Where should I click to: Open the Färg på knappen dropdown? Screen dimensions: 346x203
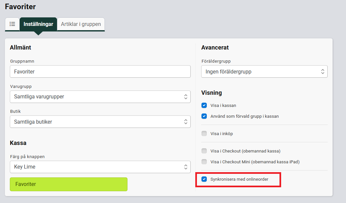tap(100, 167)
